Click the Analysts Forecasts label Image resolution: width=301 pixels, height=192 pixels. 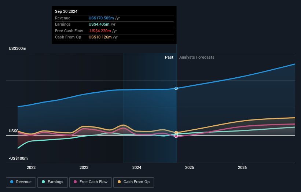tap(197, 58)
